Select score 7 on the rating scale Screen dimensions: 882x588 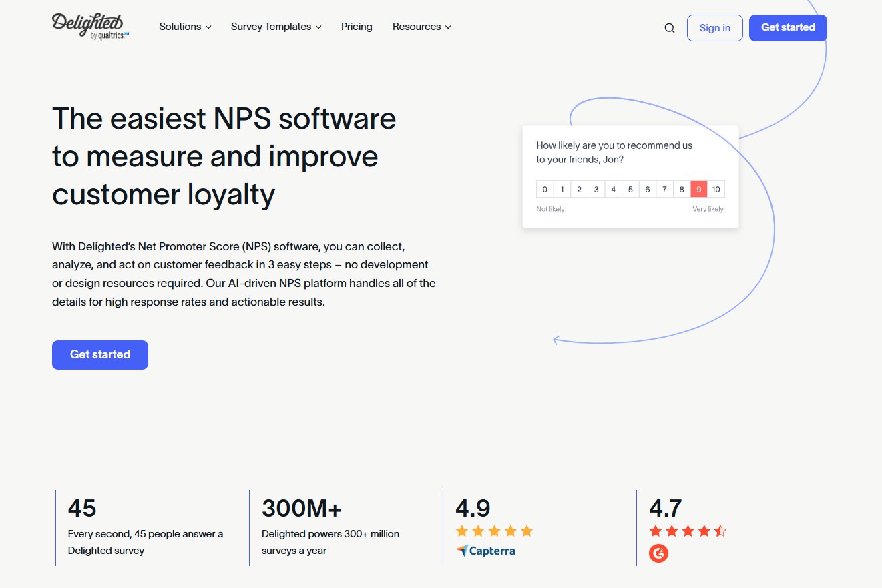click(x=664, y=190)
